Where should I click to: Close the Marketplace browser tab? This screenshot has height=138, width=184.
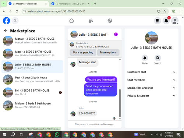pyautogui.click(x=89, y=4)
